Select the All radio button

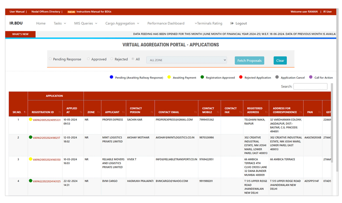tap(133, 59)
